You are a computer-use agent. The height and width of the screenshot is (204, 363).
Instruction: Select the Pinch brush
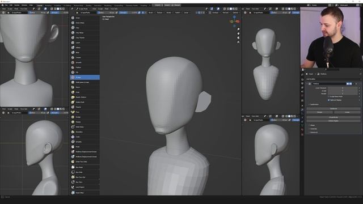point(85,87)
